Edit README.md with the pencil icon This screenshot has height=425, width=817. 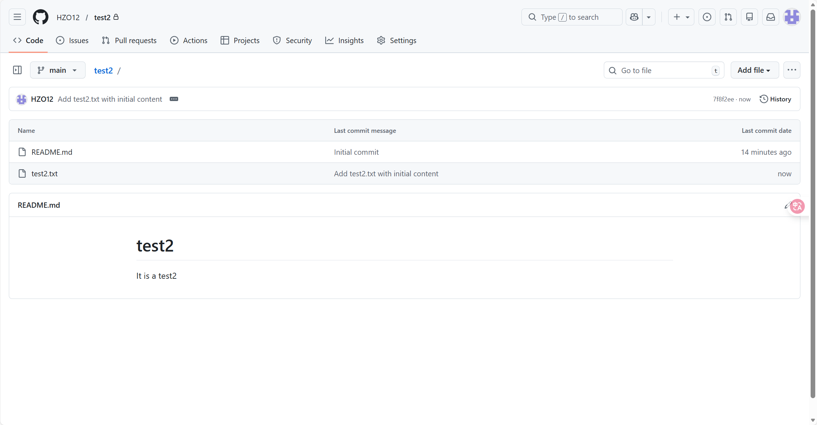[x=787, y=205]
